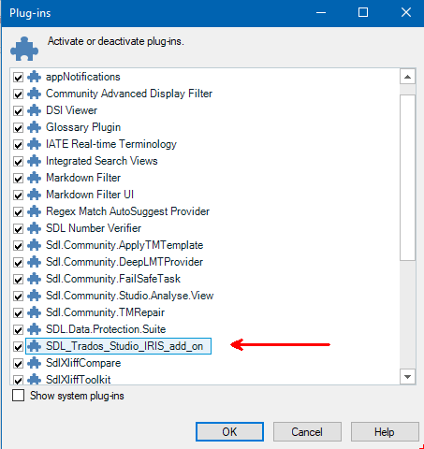Close the Plug-ins dialog window
The height and width of the screenshot is (449, 424).
(x=406, y=12)
